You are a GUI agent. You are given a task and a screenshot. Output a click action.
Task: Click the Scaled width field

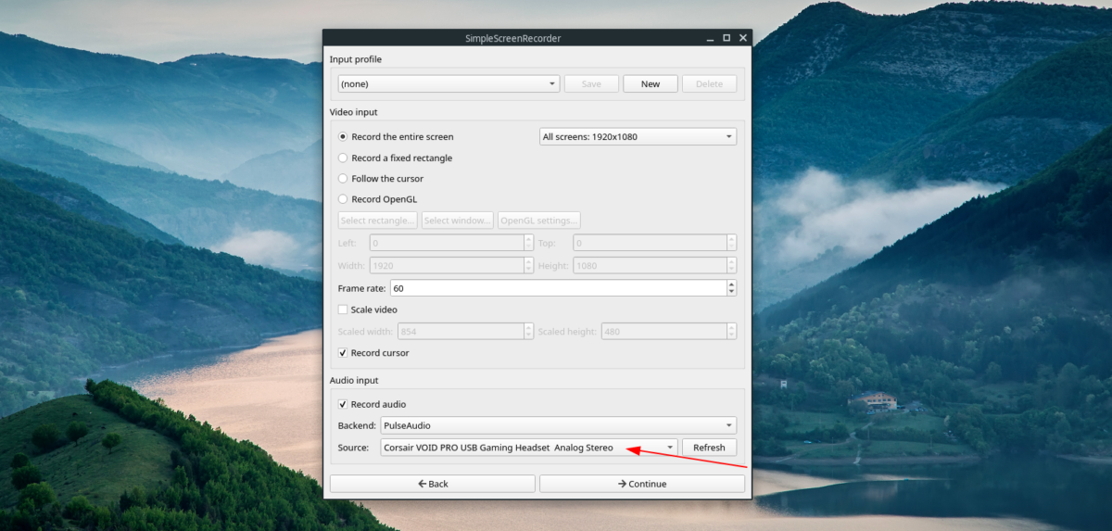click(x=460, y=332)
